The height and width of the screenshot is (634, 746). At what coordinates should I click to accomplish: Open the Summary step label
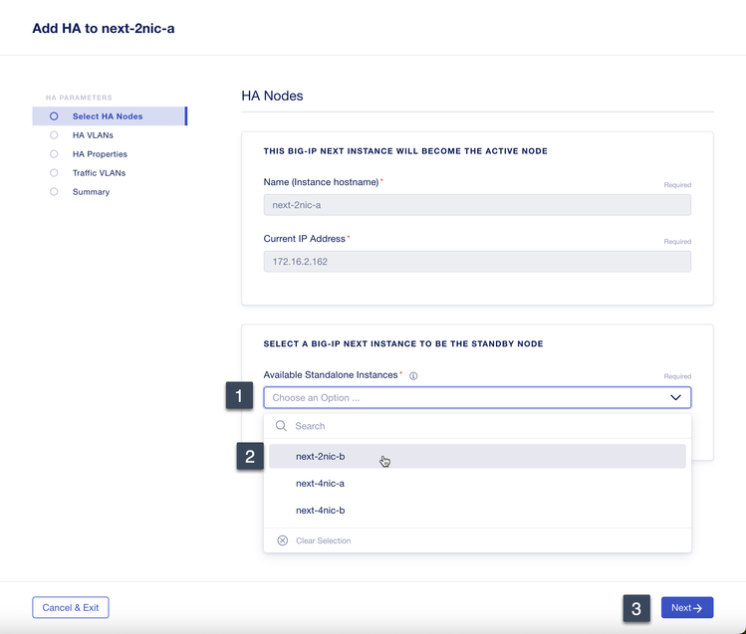click(x=91, y=192)
